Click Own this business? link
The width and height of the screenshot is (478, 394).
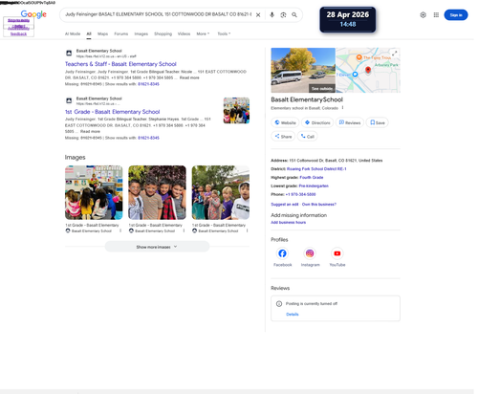point(319,205)
